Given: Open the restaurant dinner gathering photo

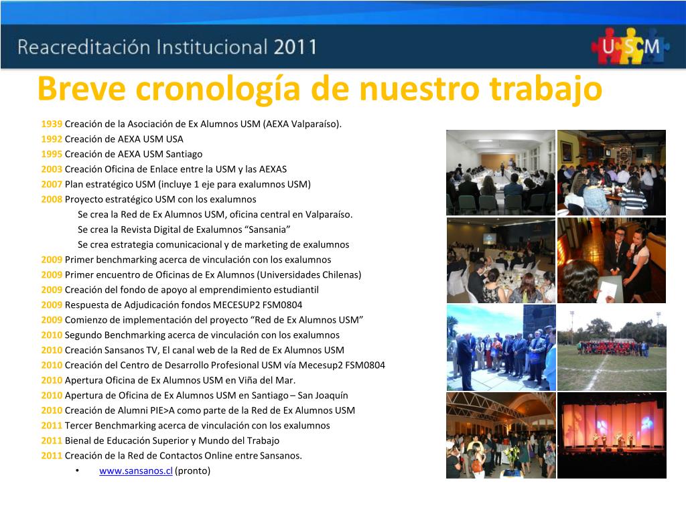Looking at the screenshot, I should click(612, 173).
